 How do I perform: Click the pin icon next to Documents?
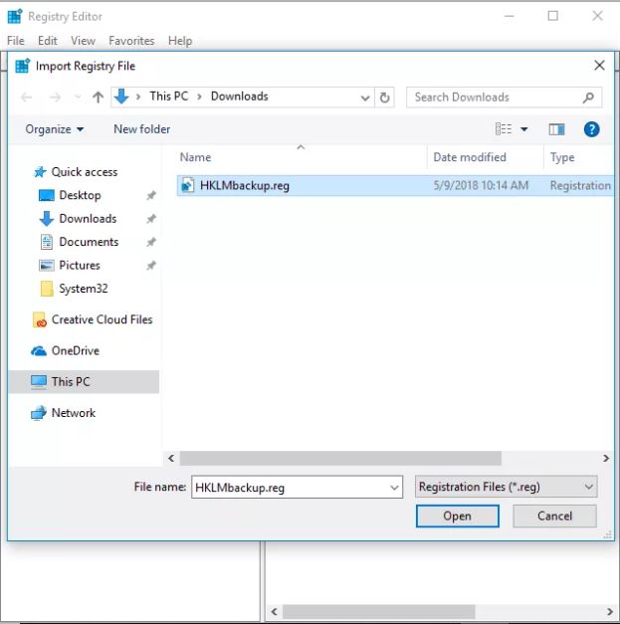tap(151, 242)
